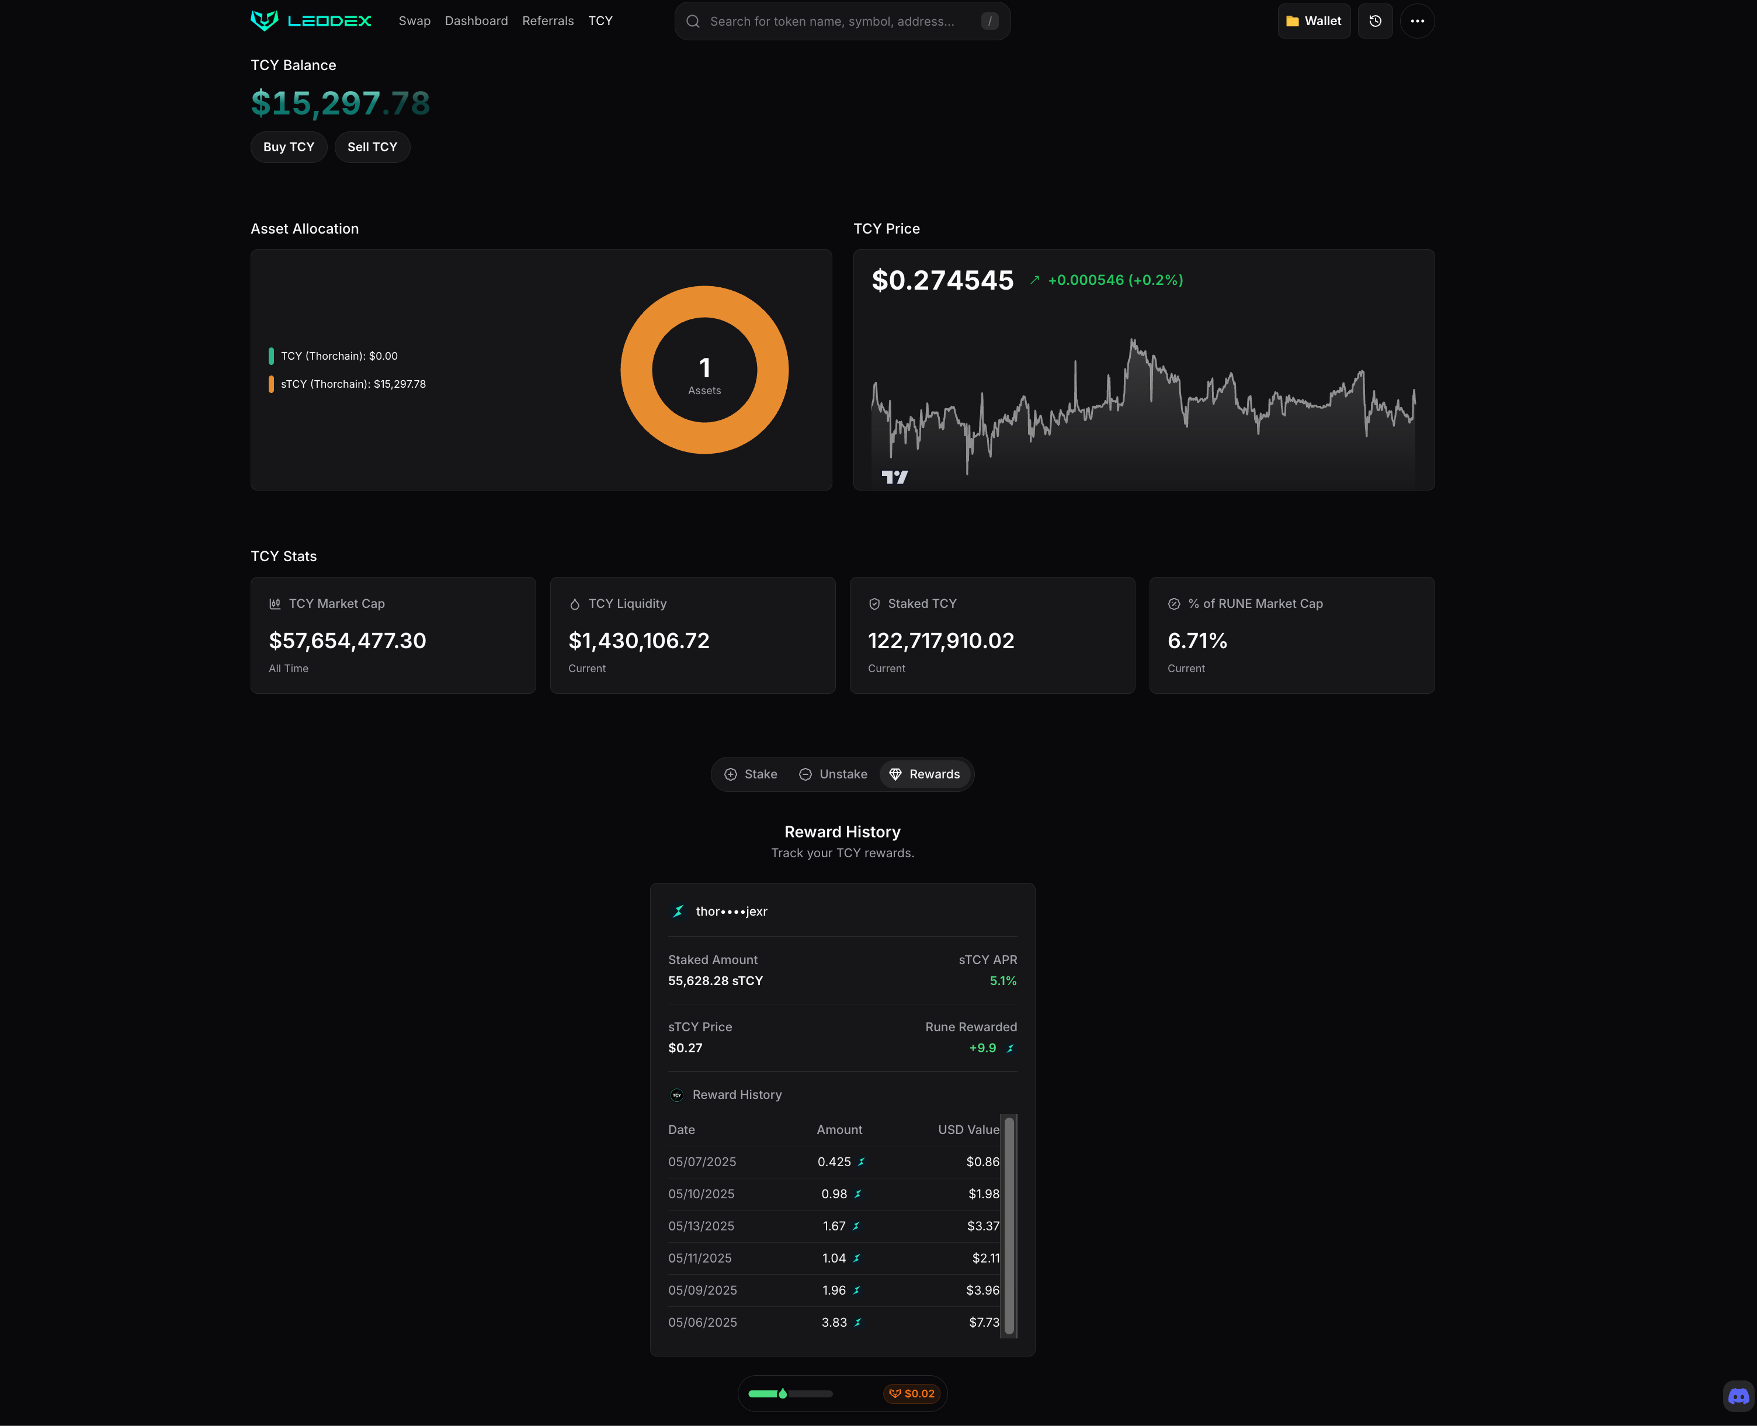Open the three-dots more menu
This screenshot has width=1757, height=1426.
click(x=1417, y=22)
